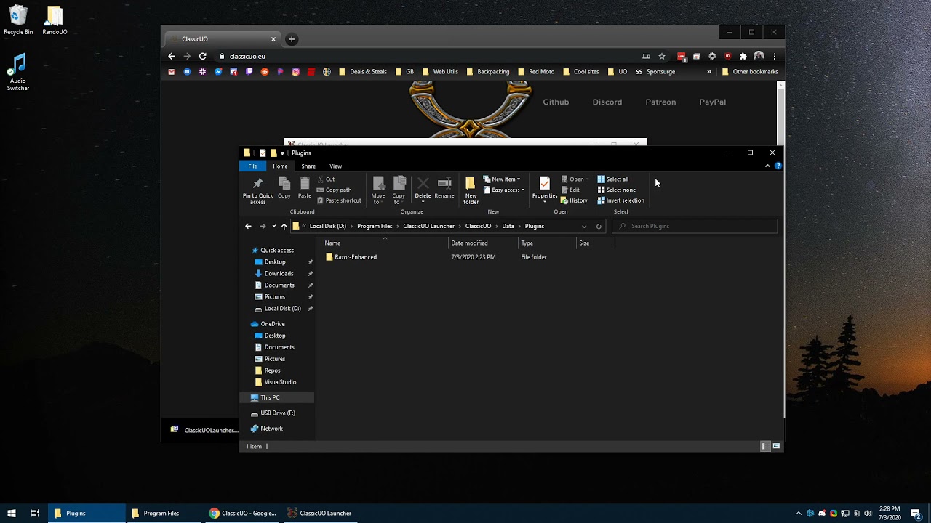Open Explorer Help icon
Image resolution: width=931 pixels, height=523 pixels.
pos(778,166)
